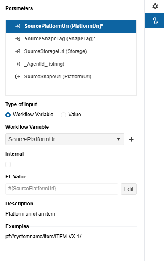Select Workflow Variable radio button

pos(8,115)
